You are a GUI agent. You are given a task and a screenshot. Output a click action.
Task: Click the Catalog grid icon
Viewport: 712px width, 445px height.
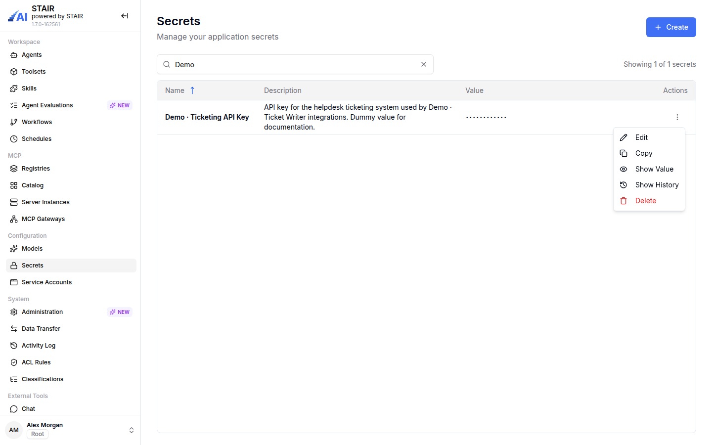pyautogui.click(x=14, y=185)
